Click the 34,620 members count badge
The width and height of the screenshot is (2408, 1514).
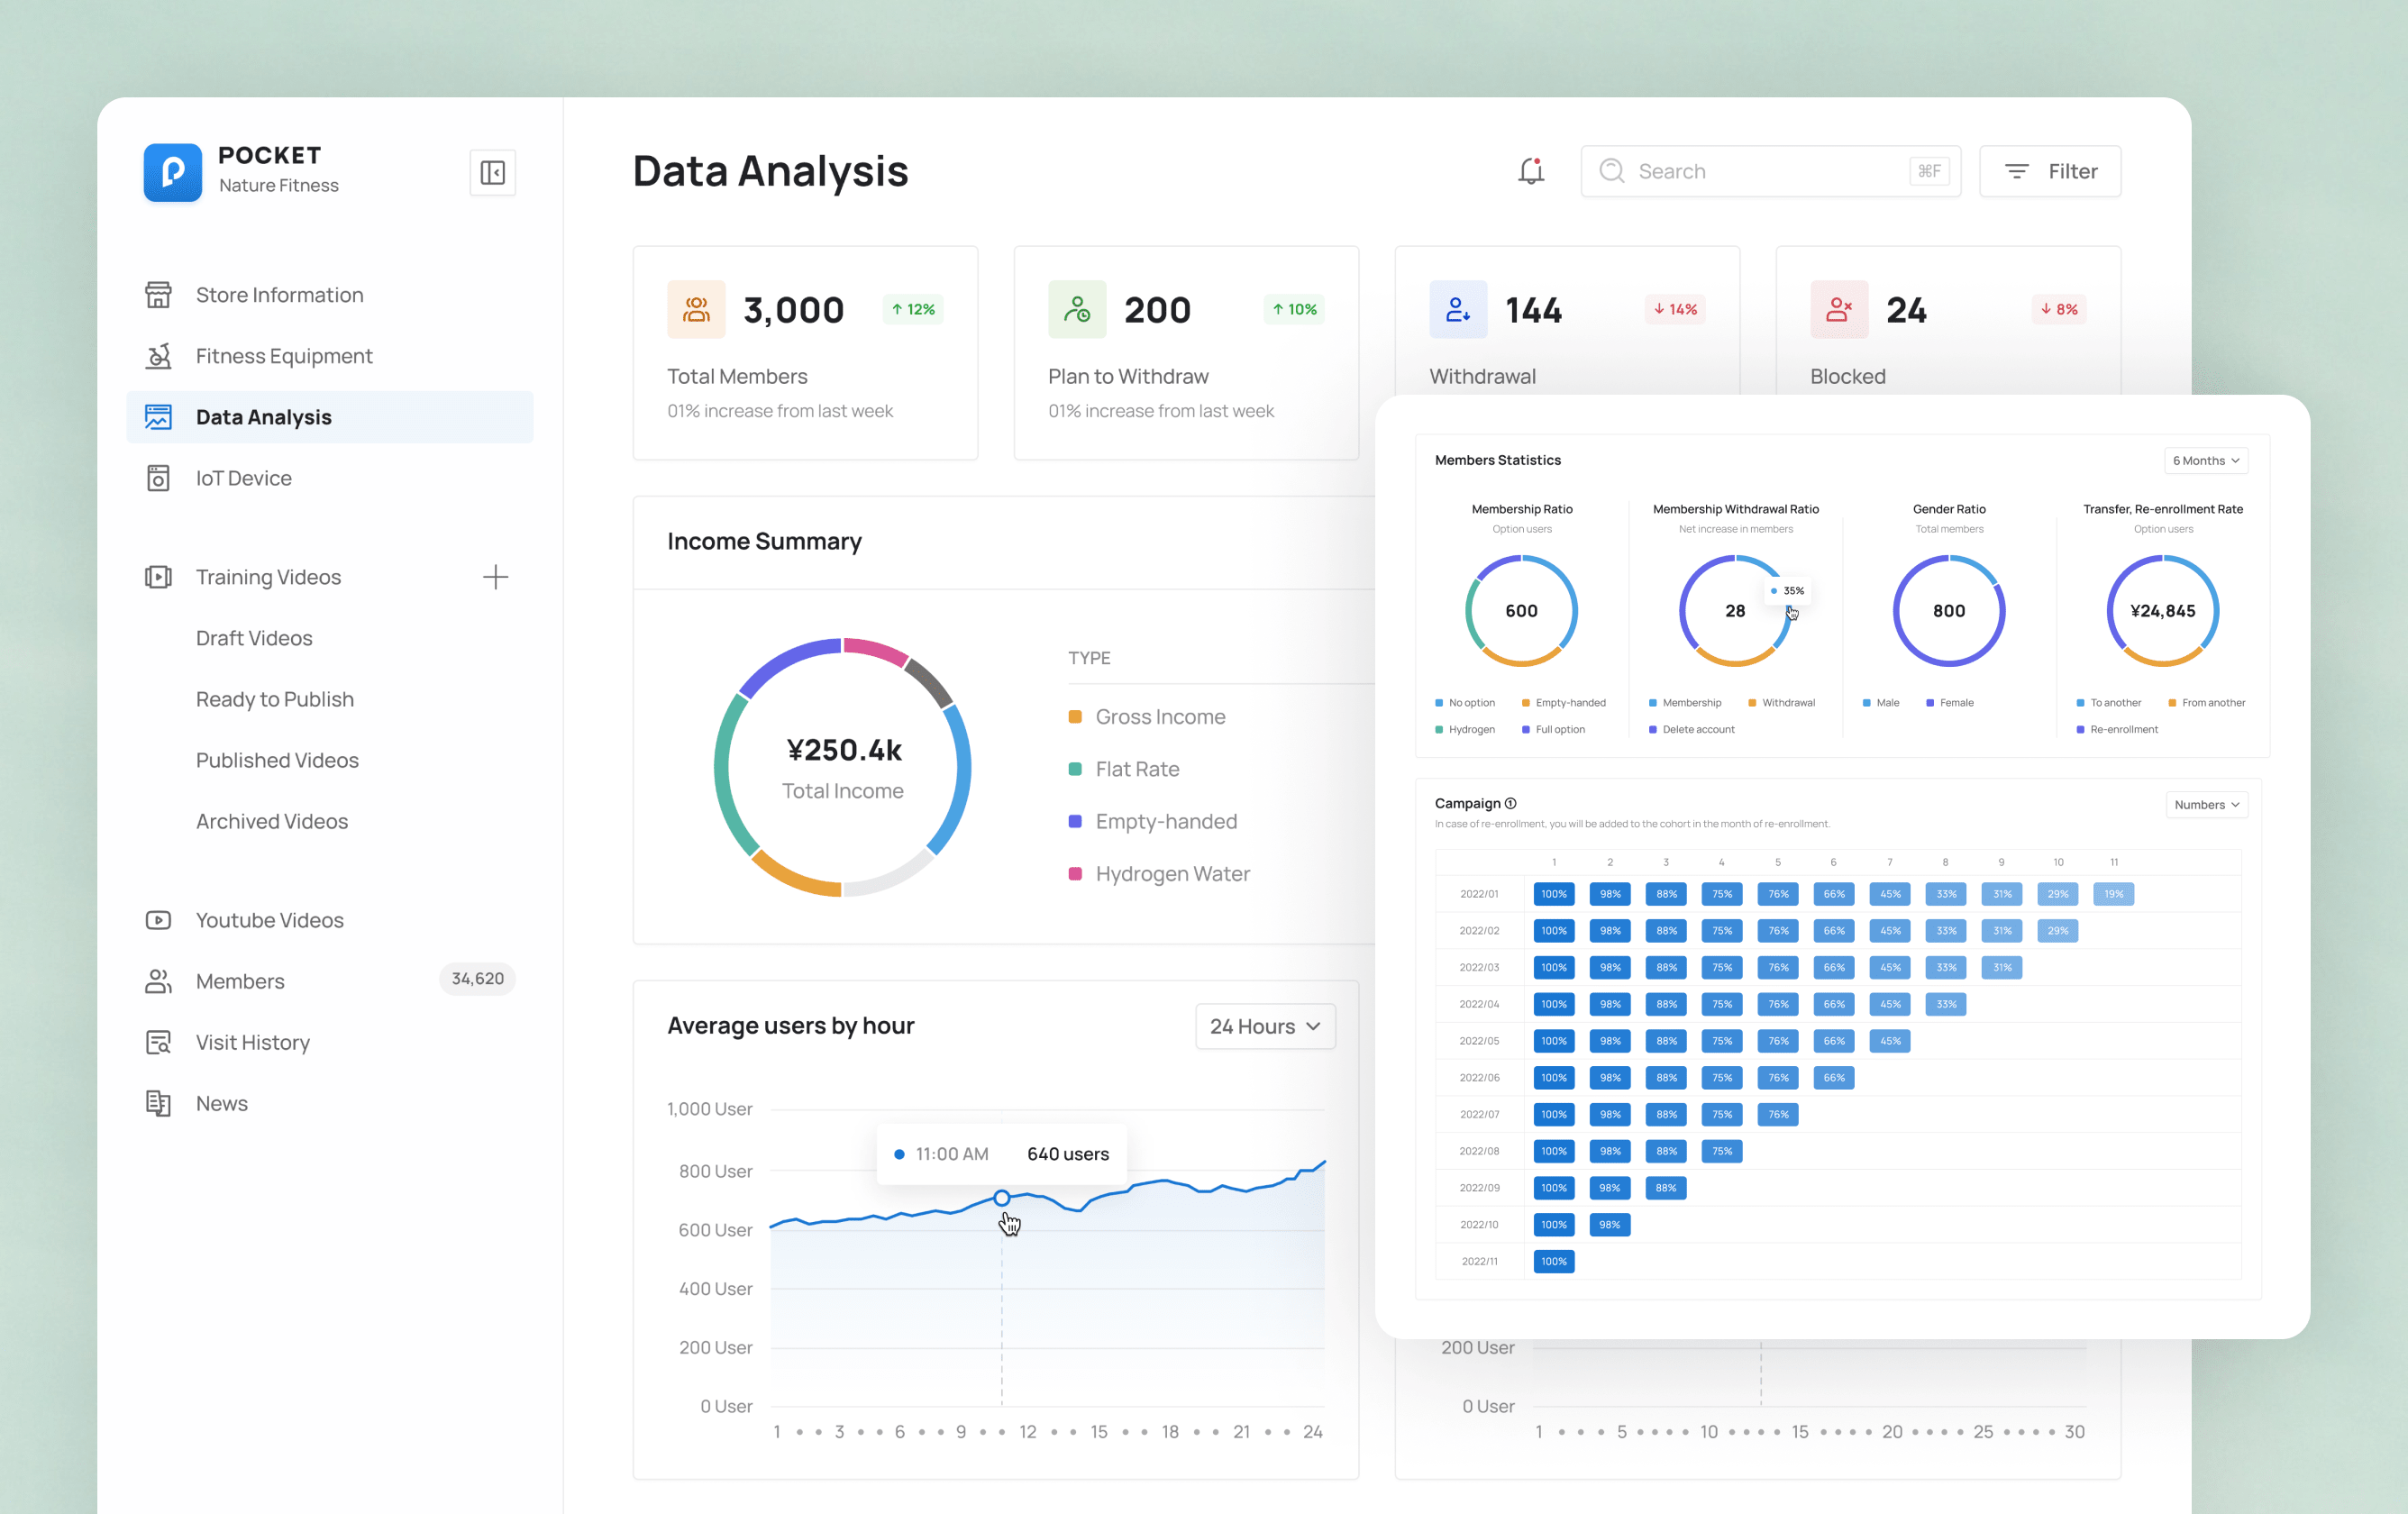click(x=477, y=978)
